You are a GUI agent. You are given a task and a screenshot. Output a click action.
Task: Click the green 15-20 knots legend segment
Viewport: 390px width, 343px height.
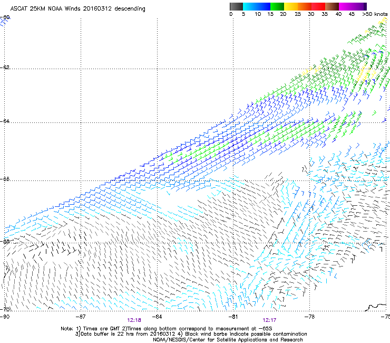point(277,6)
